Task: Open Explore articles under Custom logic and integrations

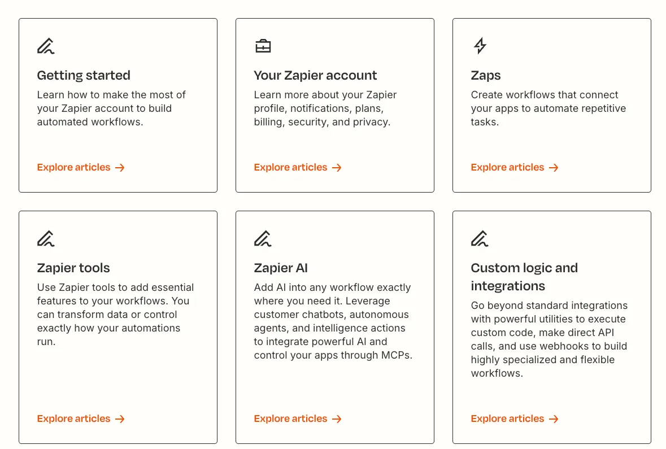Action: (508, 419)
